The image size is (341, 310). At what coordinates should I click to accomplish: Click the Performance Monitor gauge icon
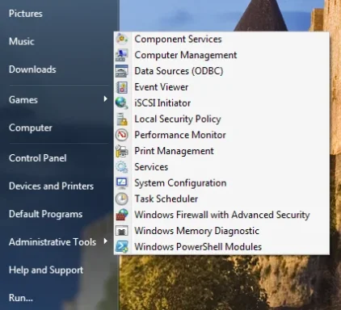[x=122, y=135]
